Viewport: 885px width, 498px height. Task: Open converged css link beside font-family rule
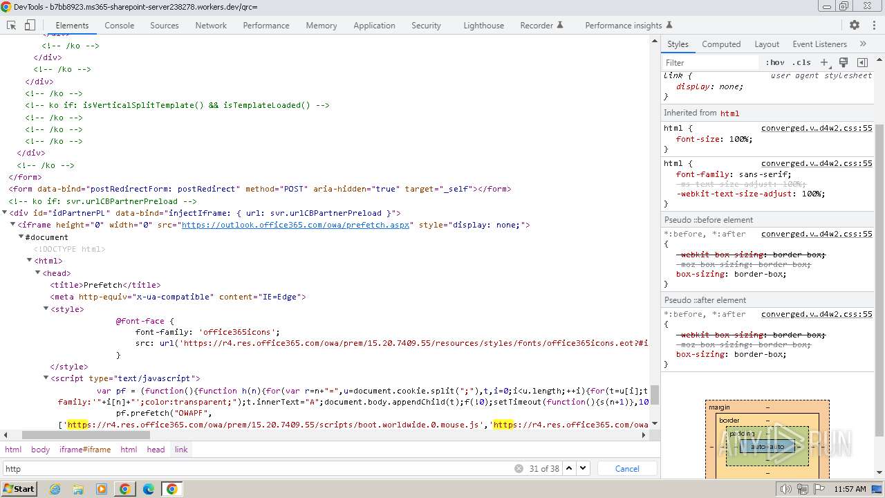tap(817, 164)
